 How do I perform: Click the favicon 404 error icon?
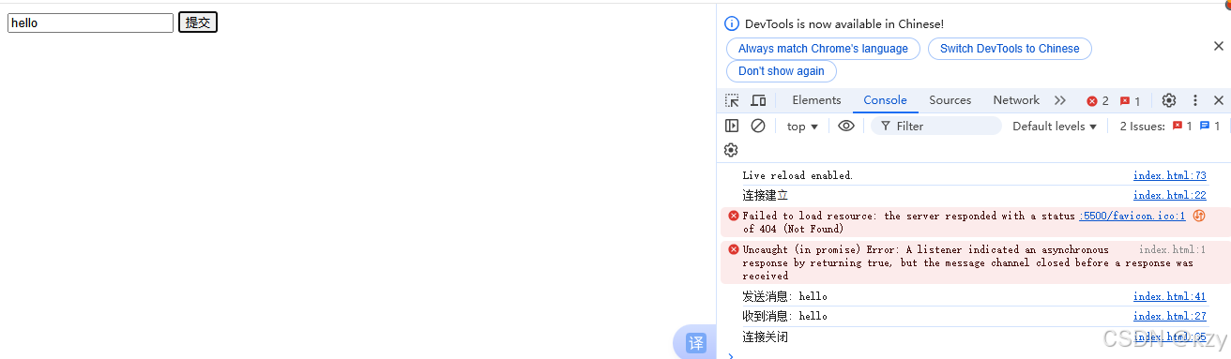734,216
